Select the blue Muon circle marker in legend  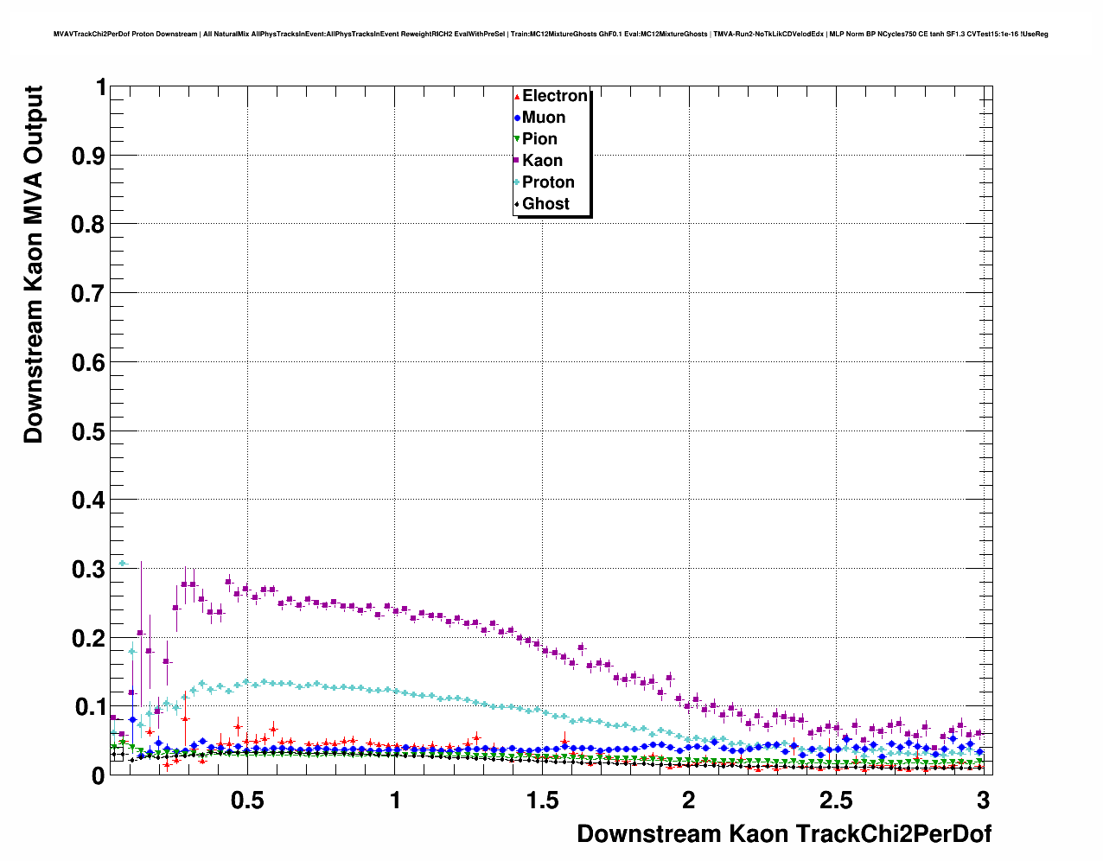click(x=517, y=118)
